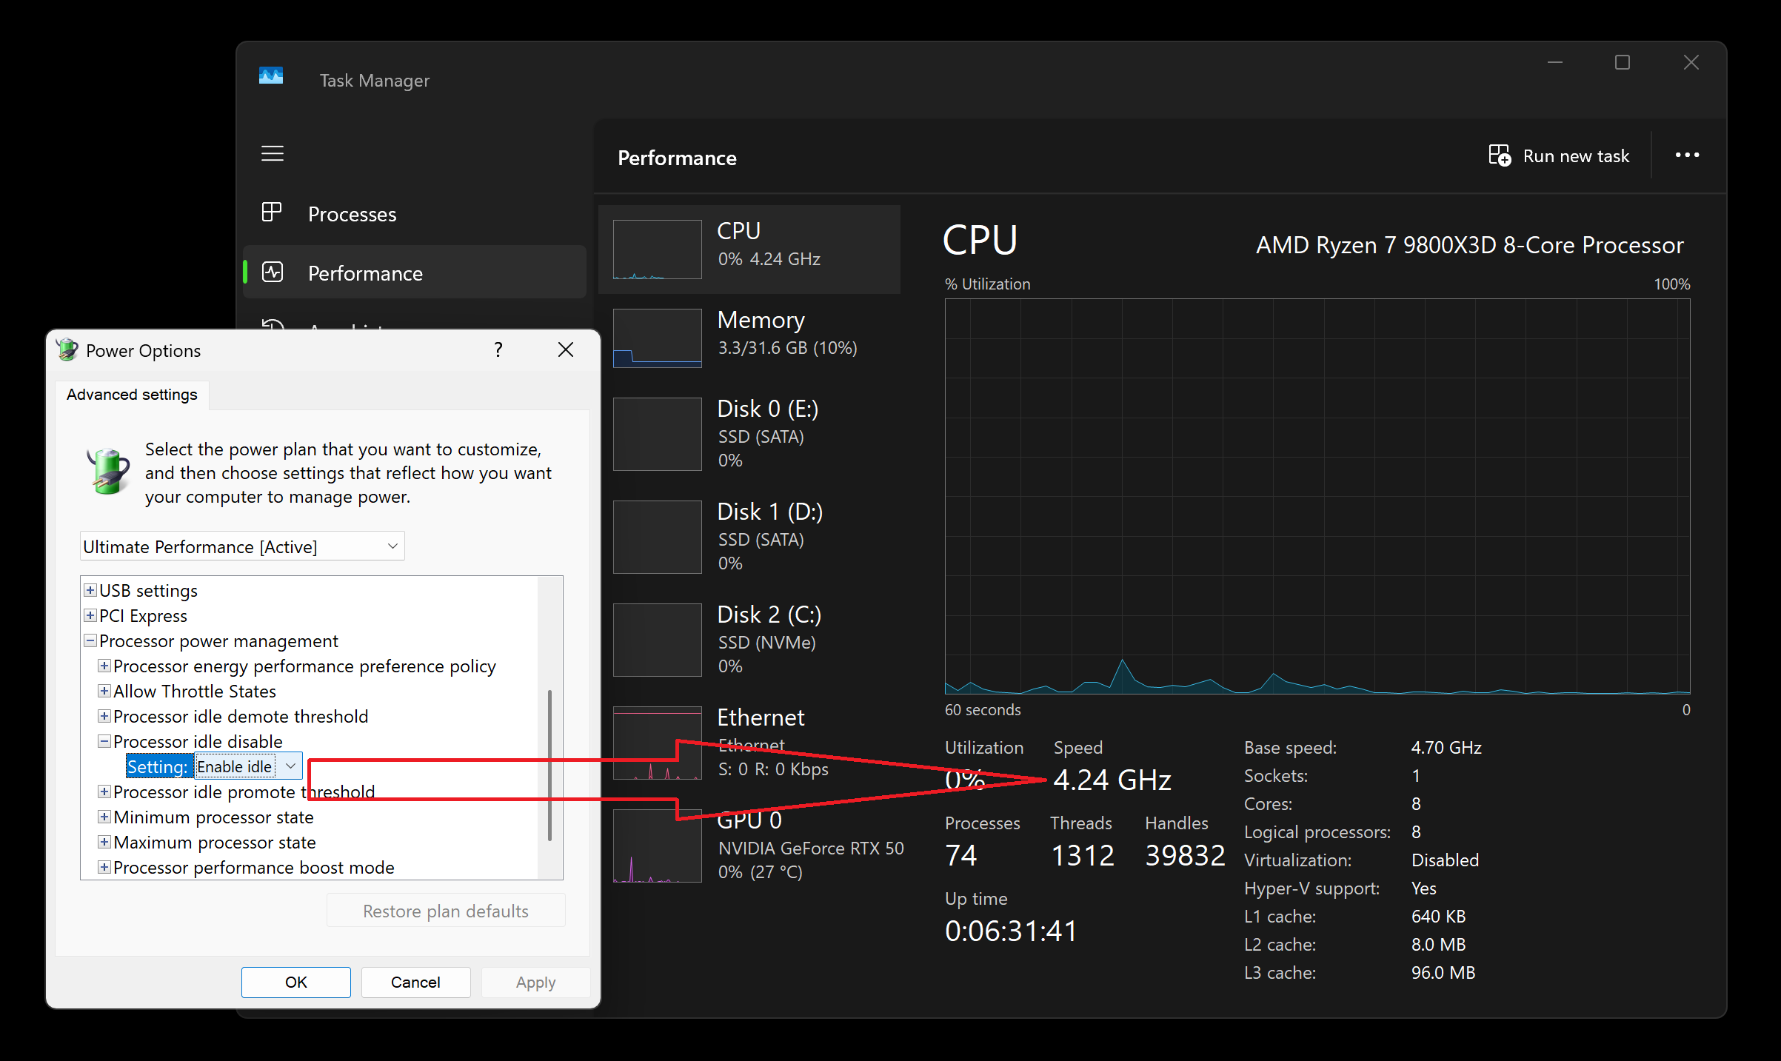The height and width of the screenshot is (1061, 1781).
Task: Select the Disk 0 (E:) graph thumbnail
Action: pos(657,434)
